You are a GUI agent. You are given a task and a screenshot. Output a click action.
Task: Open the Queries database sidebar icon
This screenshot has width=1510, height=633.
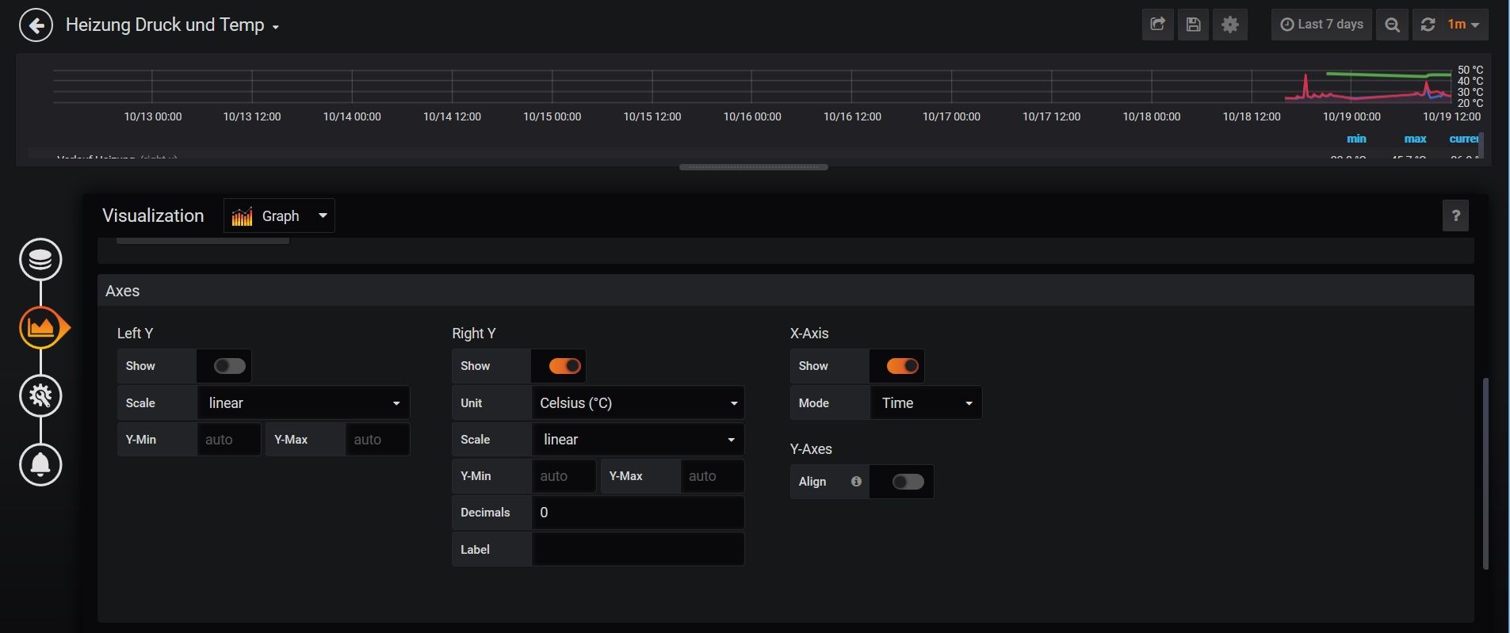click(x=40, y=259)
